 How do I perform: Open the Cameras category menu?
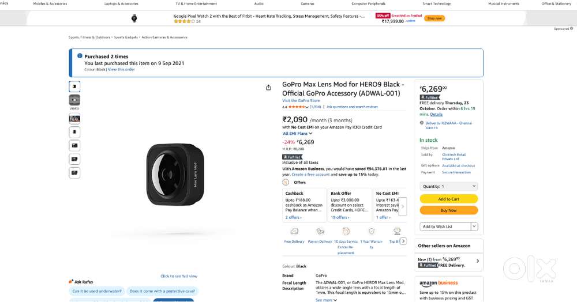[x=308, y=3]
